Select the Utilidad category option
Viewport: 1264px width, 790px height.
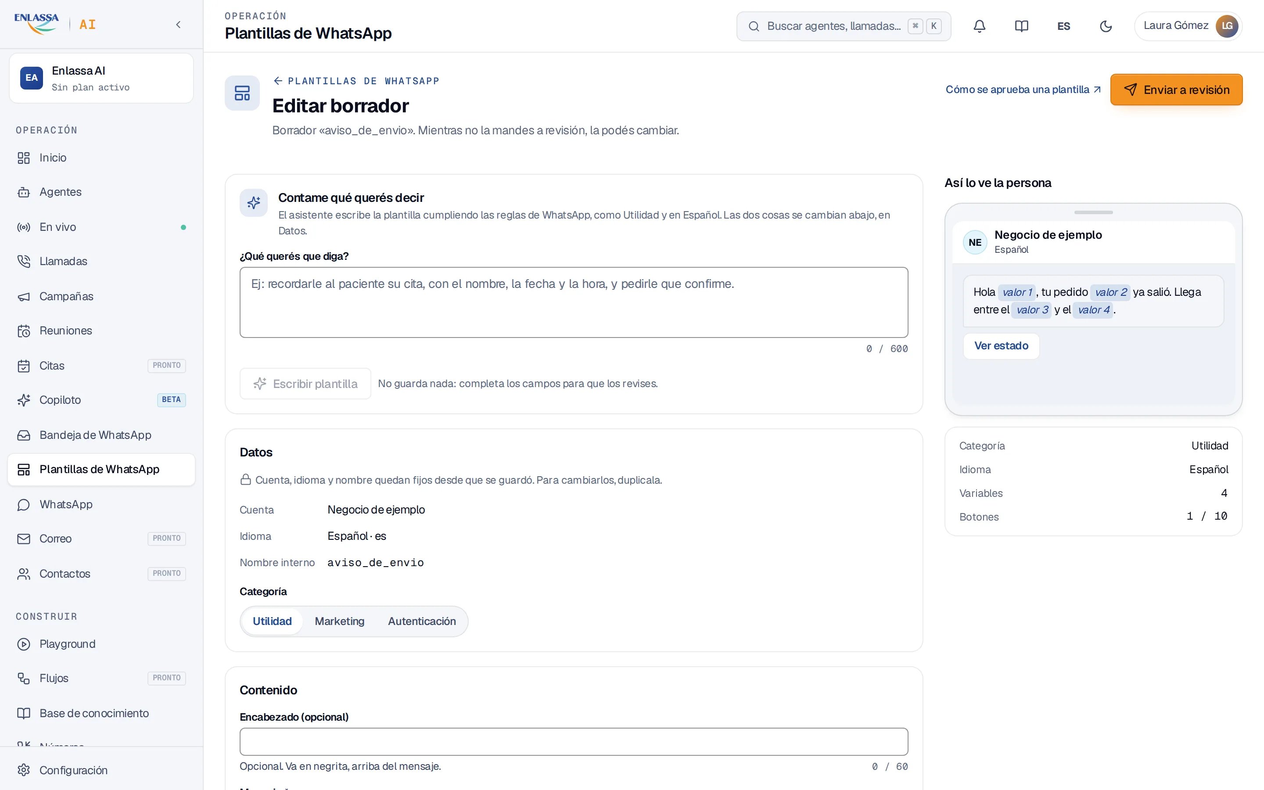click(272, 621)
